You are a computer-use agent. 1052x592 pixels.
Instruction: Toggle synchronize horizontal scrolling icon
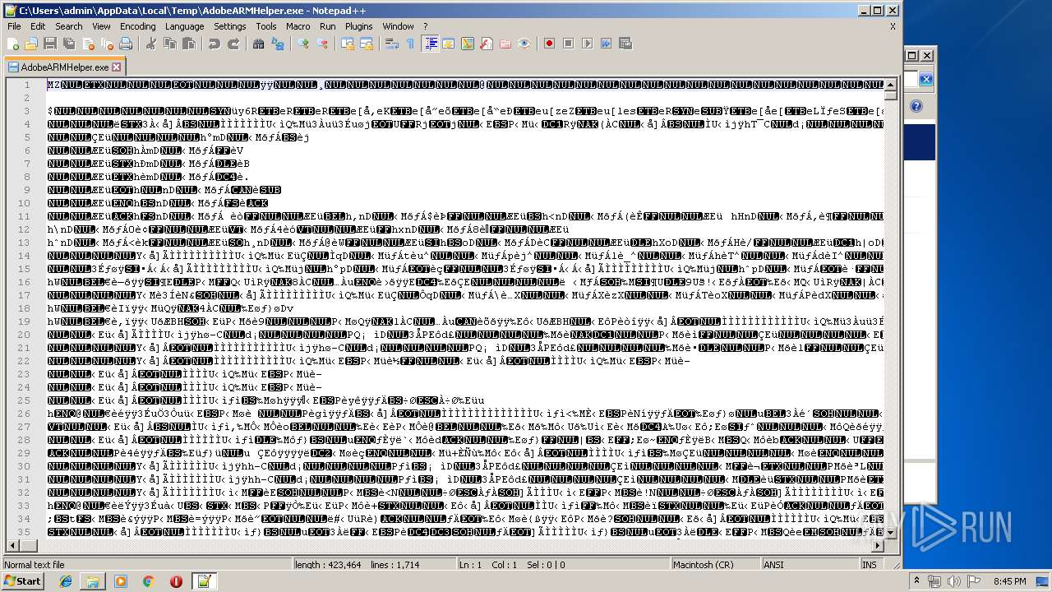click(367, 44)
